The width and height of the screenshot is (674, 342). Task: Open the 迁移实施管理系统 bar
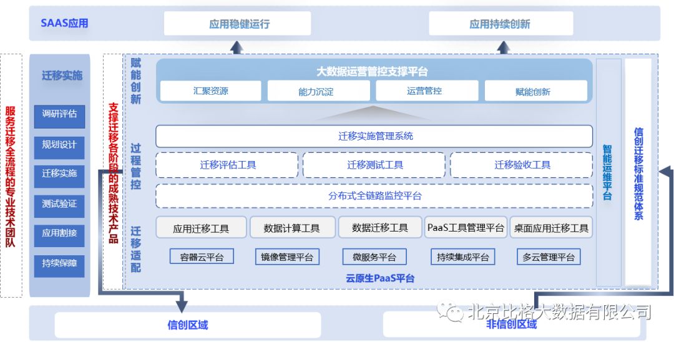point(374,136)
